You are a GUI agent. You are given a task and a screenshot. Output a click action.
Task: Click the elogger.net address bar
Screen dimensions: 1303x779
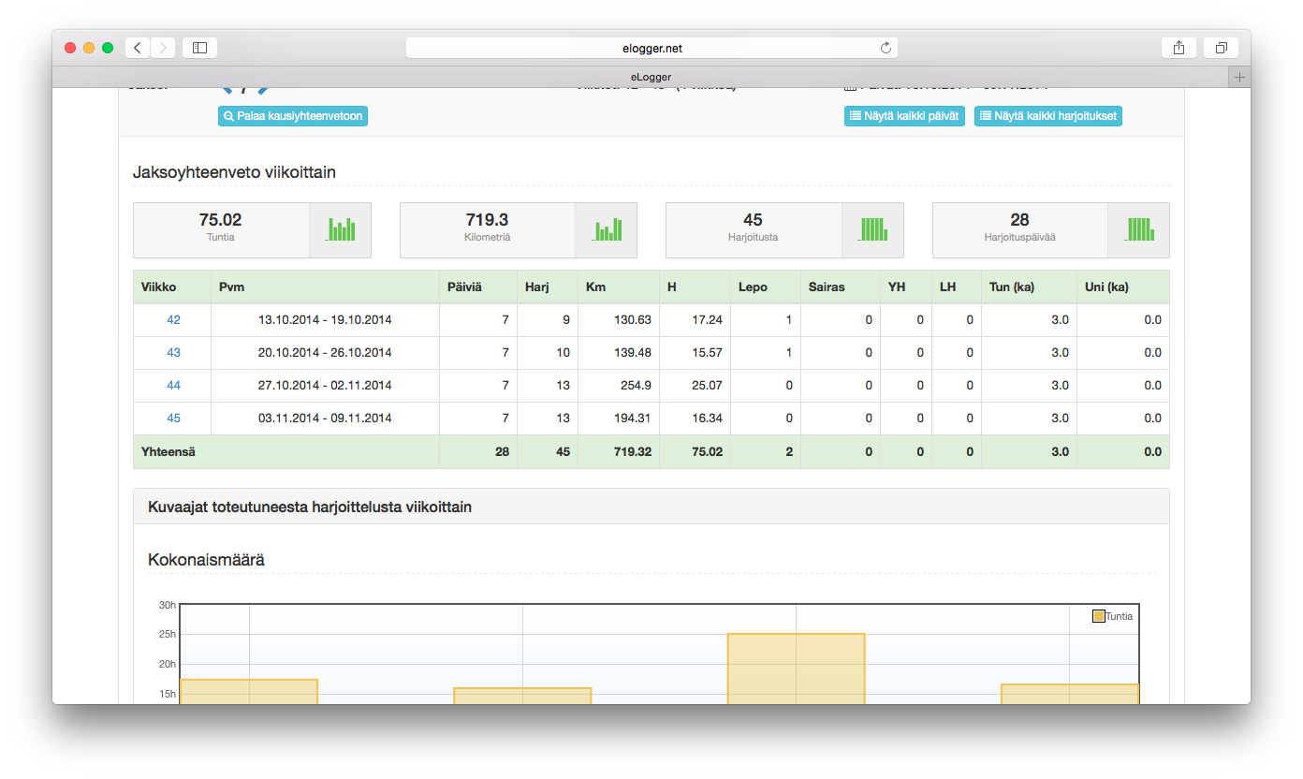(651, 48)
